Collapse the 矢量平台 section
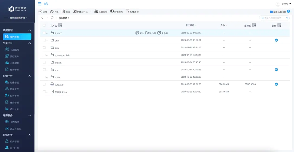Viewport: 294px width, 152px height. pos(29,43)
